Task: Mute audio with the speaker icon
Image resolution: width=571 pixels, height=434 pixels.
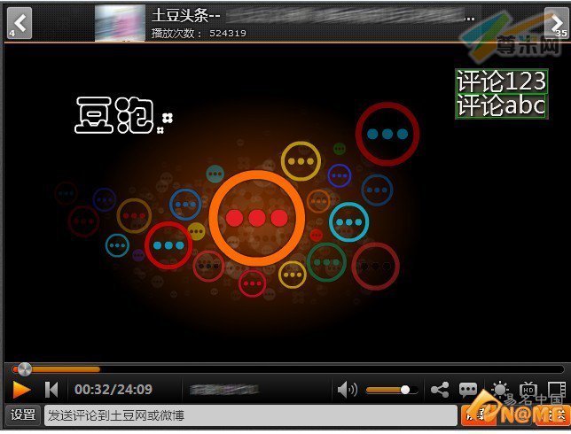Action: (x=347, y=390)
